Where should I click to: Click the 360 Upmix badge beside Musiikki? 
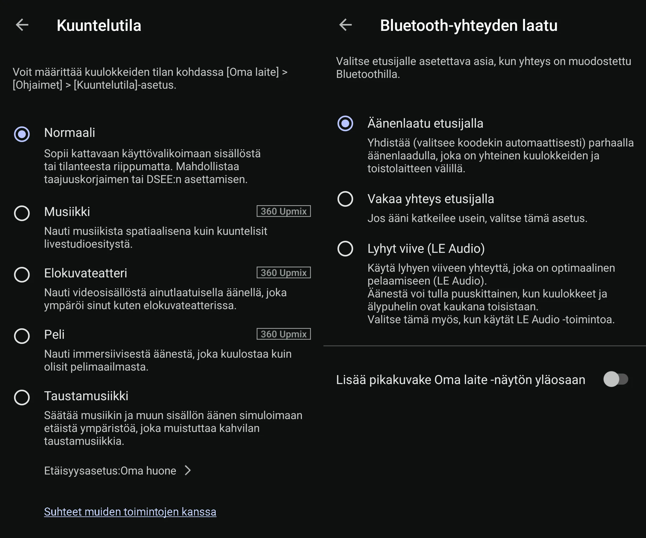(284, 211)
